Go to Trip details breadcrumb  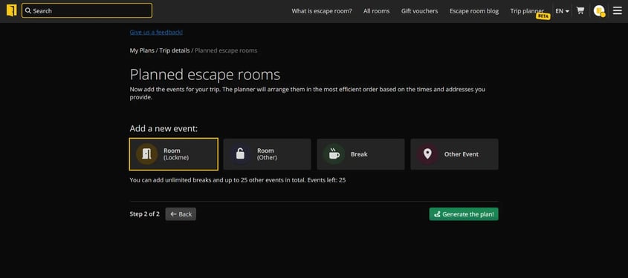point(175,50)
